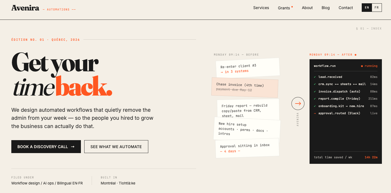Open the Grants page

pyautogui.click(x=284, y=8)
